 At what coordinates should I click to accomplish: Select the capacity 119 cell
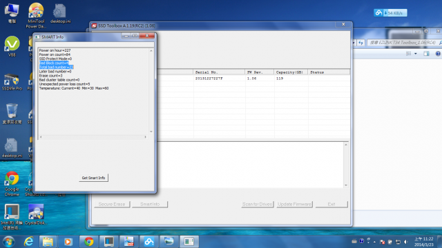(280, 79)
